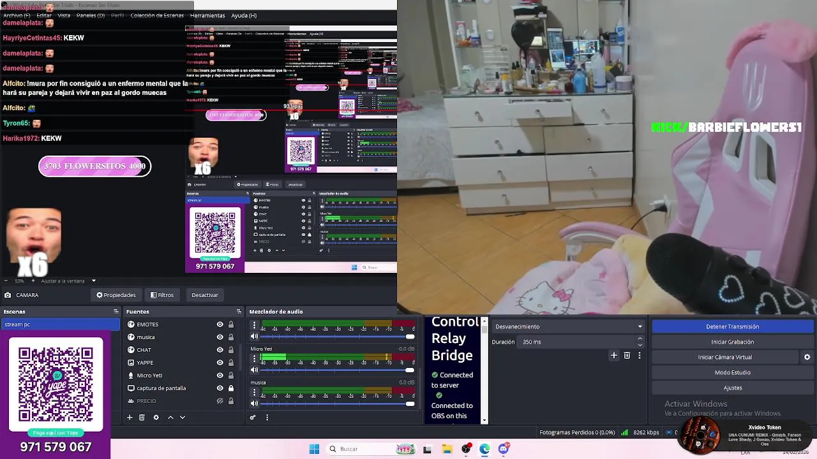Open source properties gear in Fuentes toolbar
The image size is (817, 459).
tap(156, 418)
